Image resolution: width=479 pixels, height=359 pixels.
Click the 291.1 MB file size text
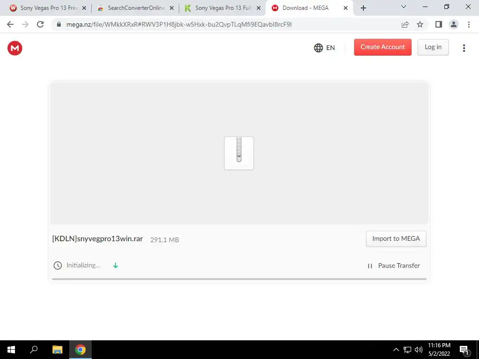click(165, 240)
